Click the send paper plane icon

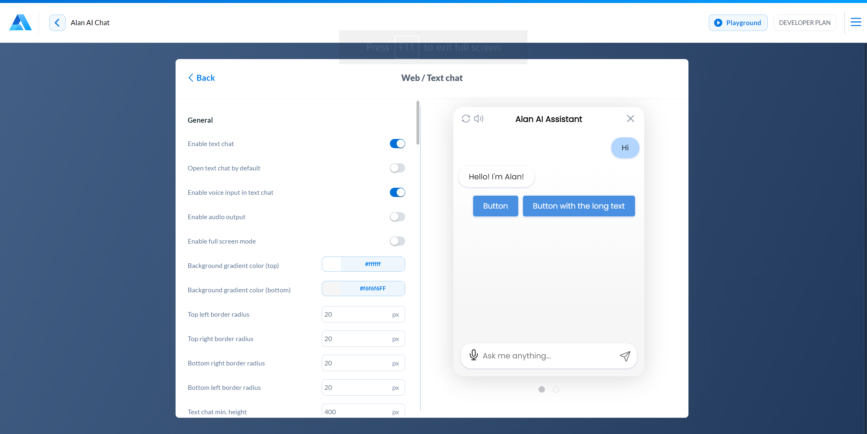(x=625, y=356)
